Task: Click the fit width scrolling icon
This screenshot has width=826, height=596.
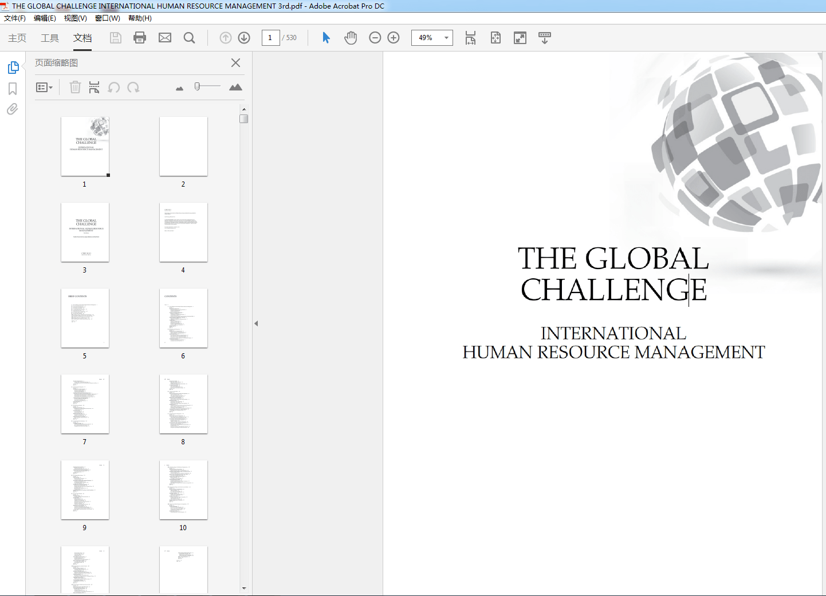Action: [470, 38]
